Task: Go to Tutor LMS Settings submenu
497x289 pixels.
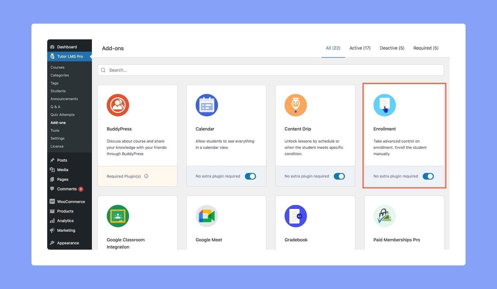Action: (x=58, y=138)
